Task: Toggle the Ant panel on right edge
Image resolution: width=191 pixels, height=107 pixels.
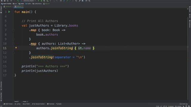Action: coord(190,16)
